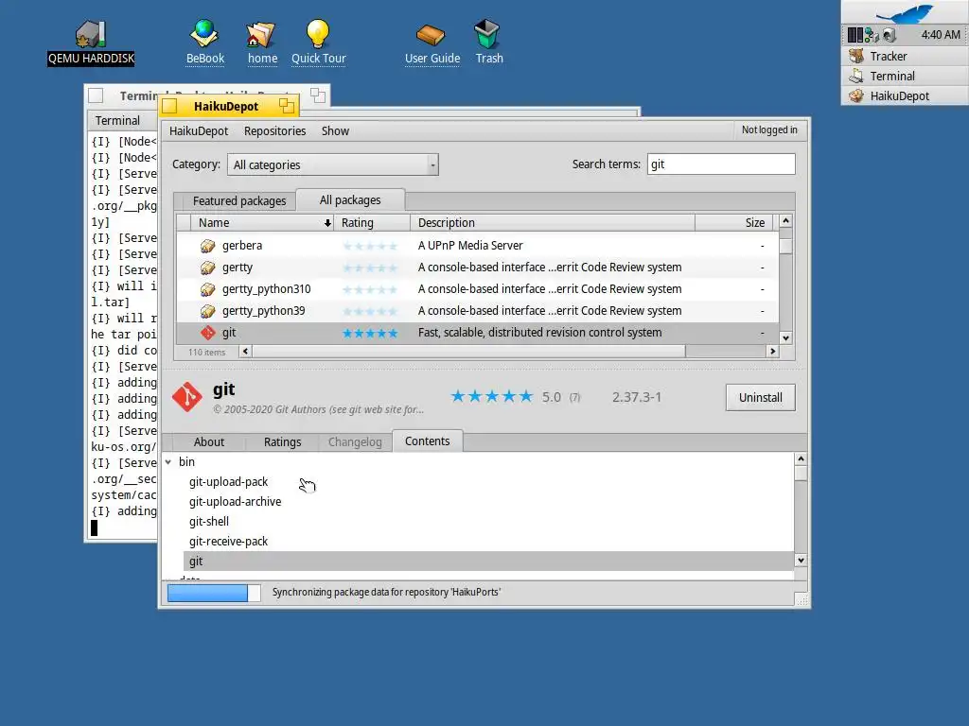Viewport: 969px width, 726px height.
Task: Switch to Terminal in Deskbar
Action: point(906,76)
